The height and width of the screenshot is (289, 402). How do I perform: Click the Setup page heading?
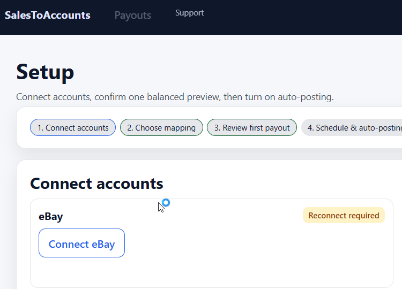click(45, 72)
